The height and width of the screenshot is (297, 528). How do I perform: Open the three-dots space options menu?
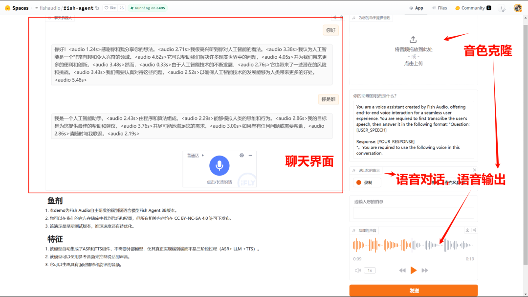coord(502,8)
